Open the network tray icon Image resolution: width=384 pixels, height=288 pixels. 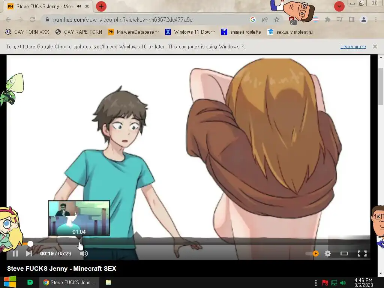(x=334, y=283)
